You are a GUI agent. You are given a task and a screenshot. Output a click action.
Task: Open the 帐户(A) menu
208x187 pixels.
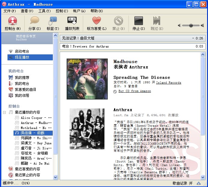(x=79, y=11)
